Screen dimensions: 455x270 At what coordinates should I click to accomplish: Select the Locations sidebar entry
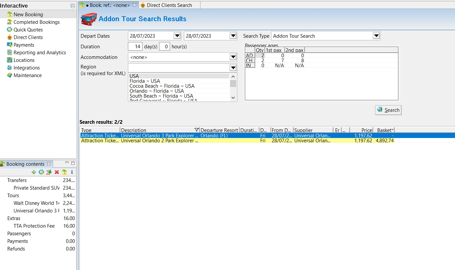[x=24, y=60]
